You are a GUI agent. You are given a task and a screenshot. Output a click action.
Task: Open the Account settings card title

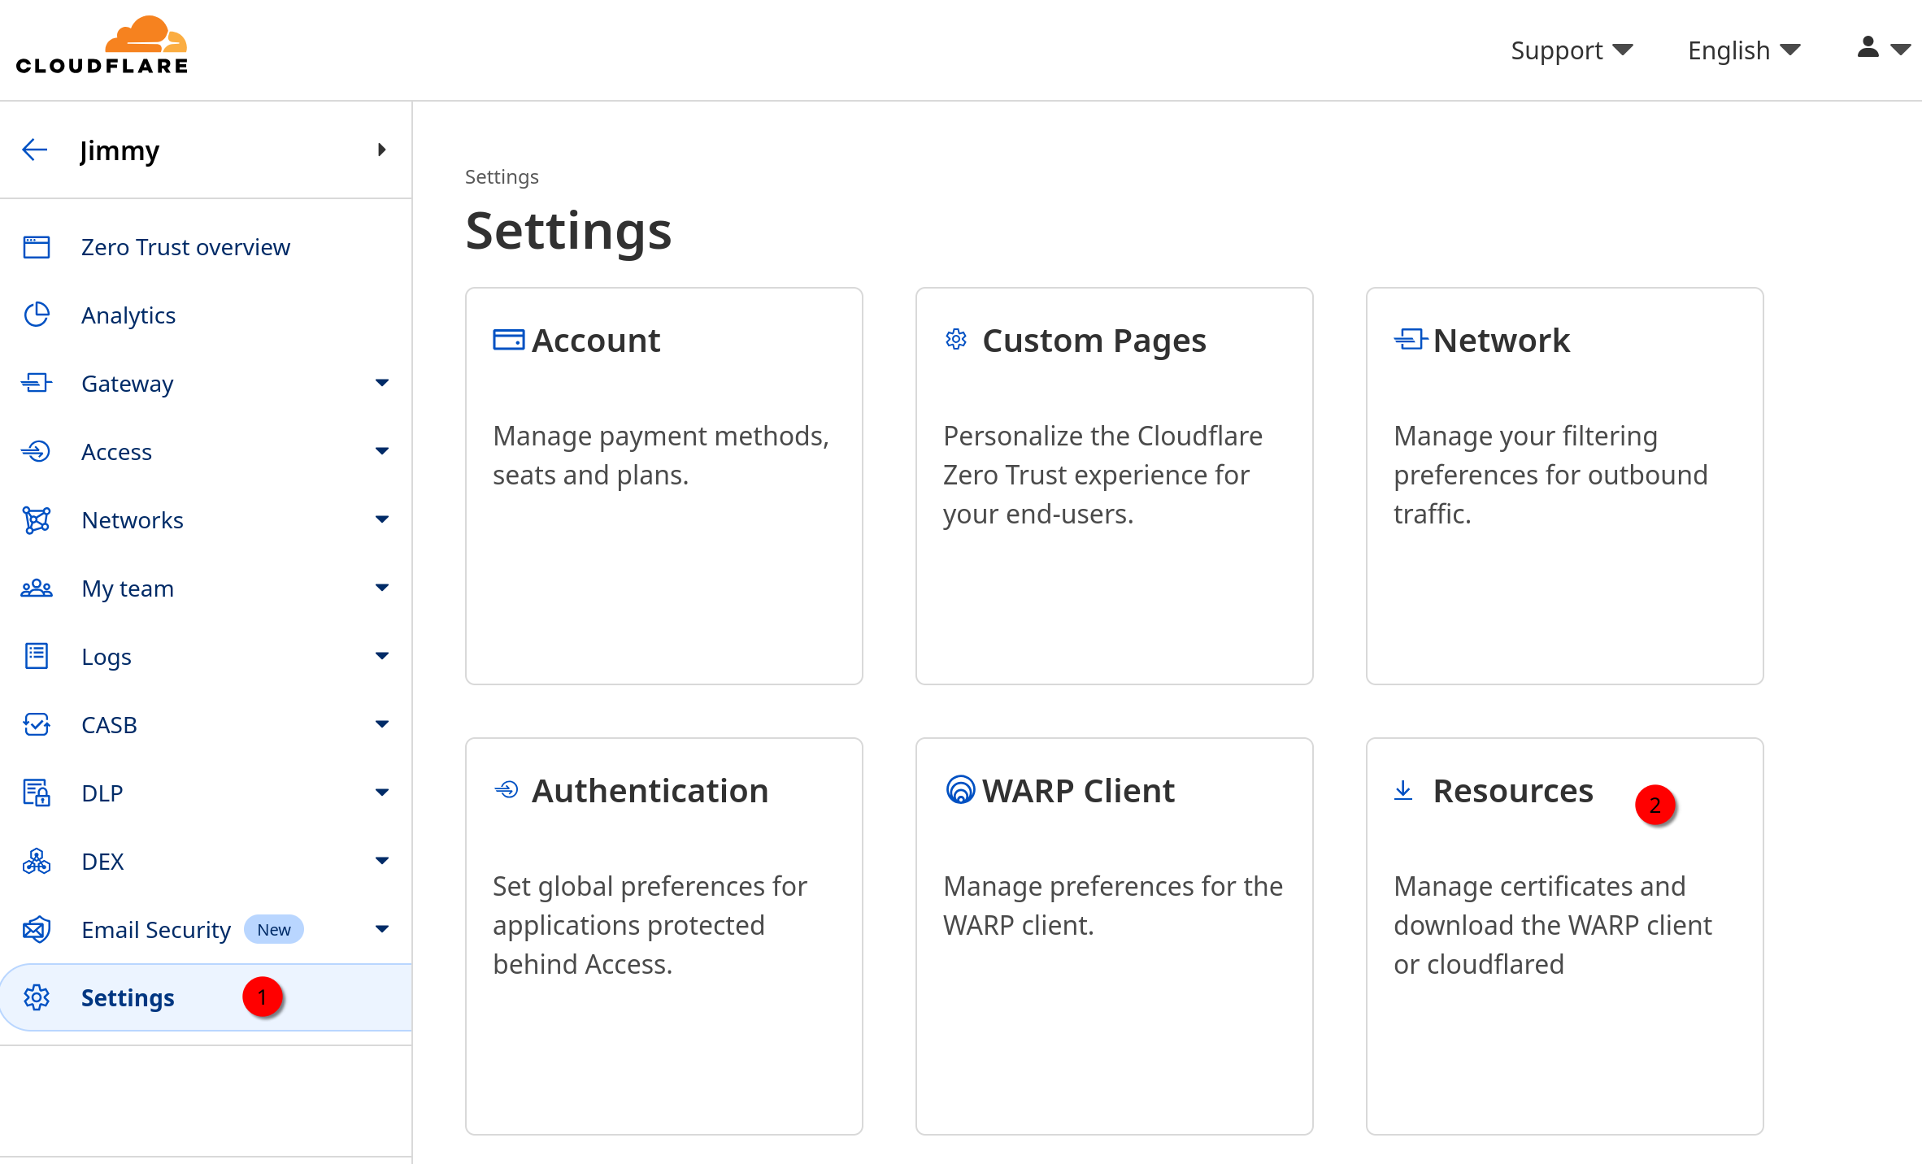click(596, 341)
